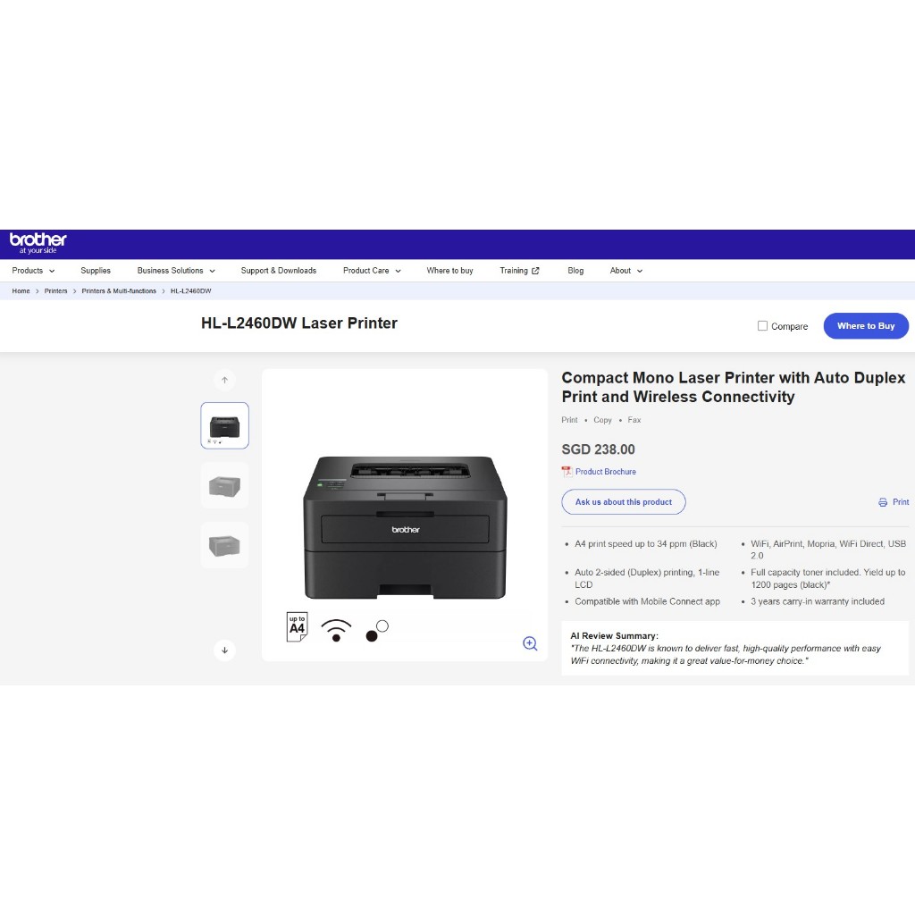915x915 pixels.
Task: Select the second printer thumbnail
Action: pyautogui.click(x=224, y=485)
